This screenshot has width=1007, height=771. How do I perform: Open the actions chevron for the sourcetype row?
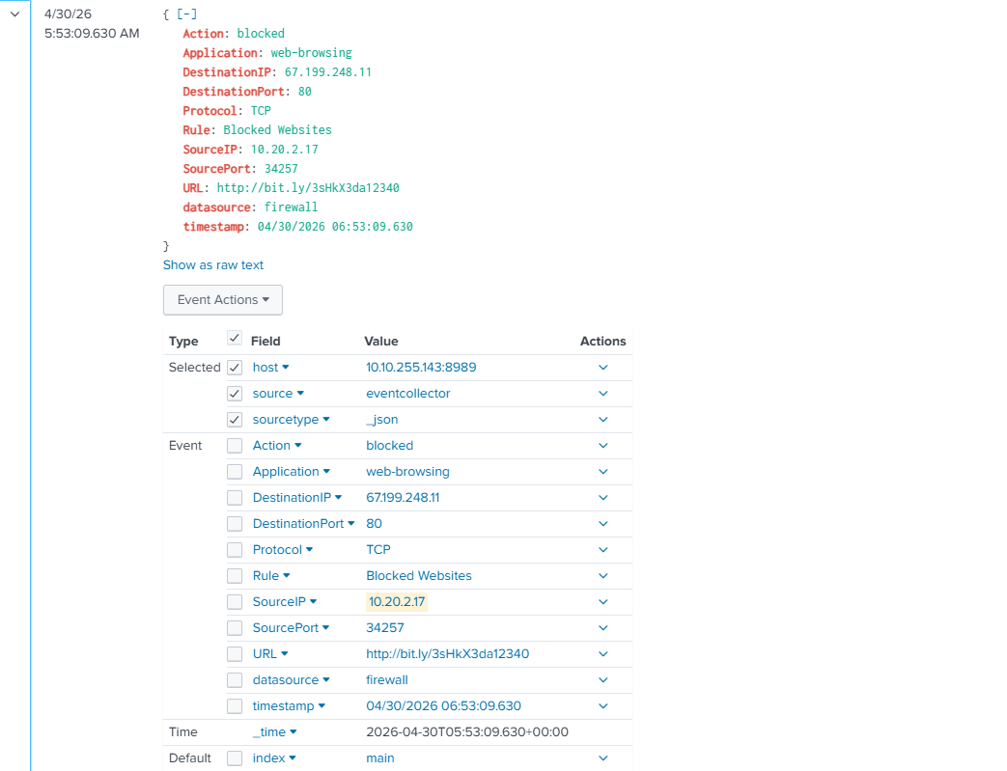click(x=603, y=420)
